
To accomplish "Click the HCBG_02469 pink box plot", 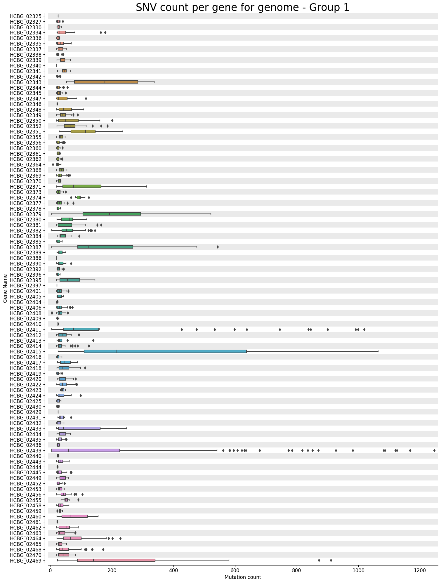I will click(116, 560).
